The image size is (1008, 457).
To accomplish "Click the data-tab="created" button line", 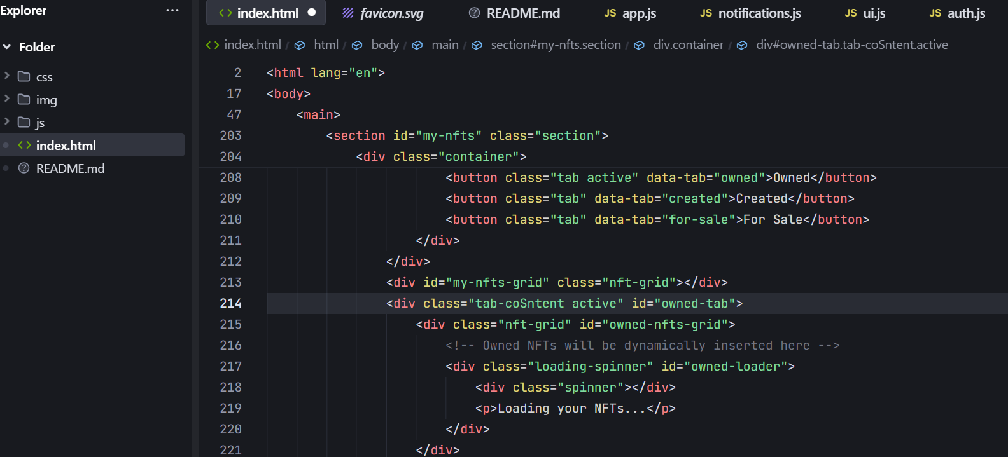I will [x=650, y=198].
